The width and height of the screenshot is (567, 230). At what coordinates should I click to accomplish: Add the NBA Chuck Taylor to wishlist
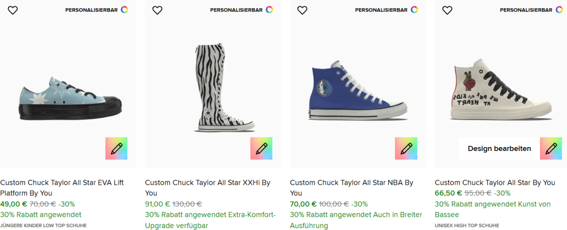pos(302,10)
